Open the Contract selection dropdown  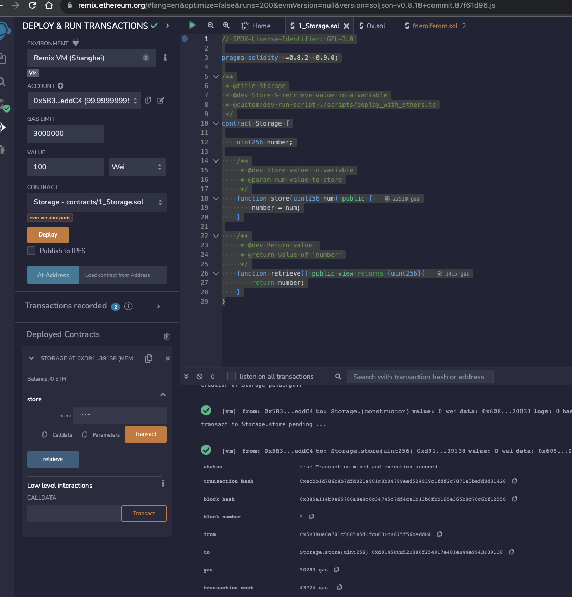(97, 202)
